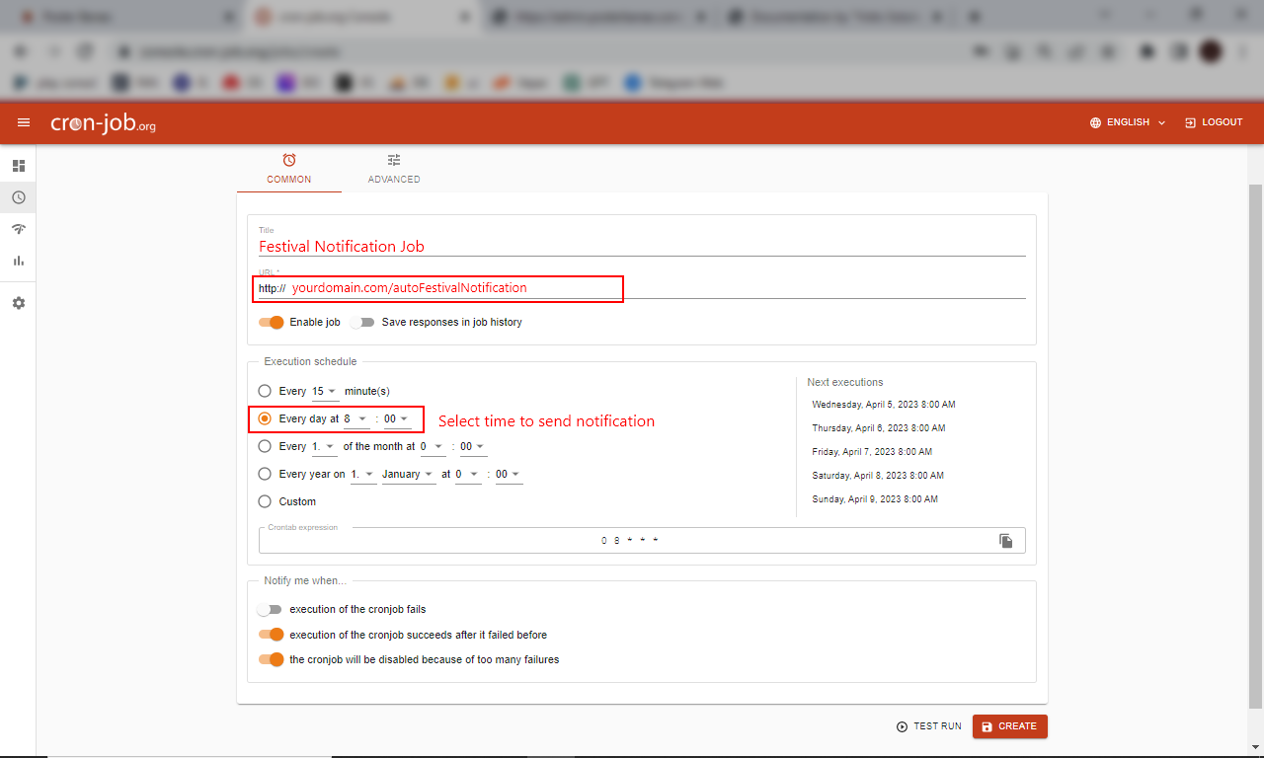1264x758 pixels.
Task: Switch to the Advanced tab
Action: click(x=394, y=169)
